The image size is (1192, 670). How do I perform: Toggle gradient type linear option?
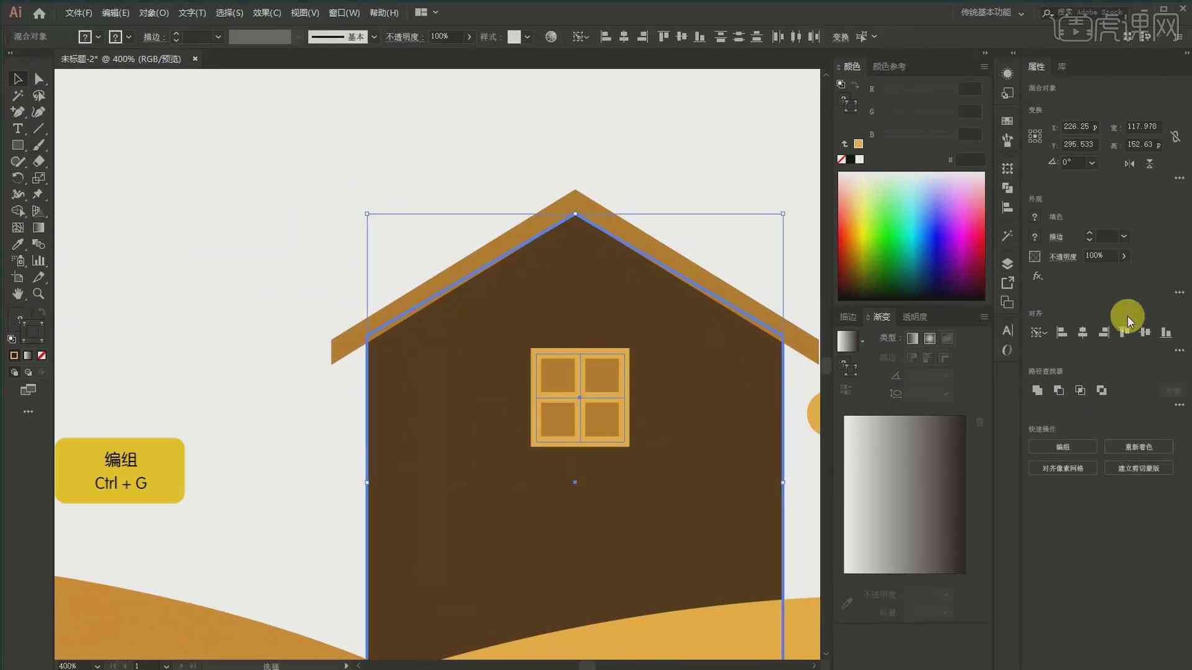pos(912,339)
